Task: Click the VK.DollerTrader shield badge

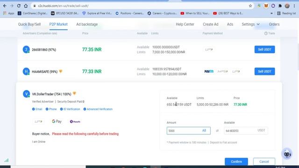Action: tap(74, 93)
